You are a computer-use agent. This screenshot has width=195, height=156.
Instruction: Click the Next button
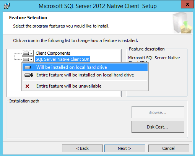(x=125, y=148)
